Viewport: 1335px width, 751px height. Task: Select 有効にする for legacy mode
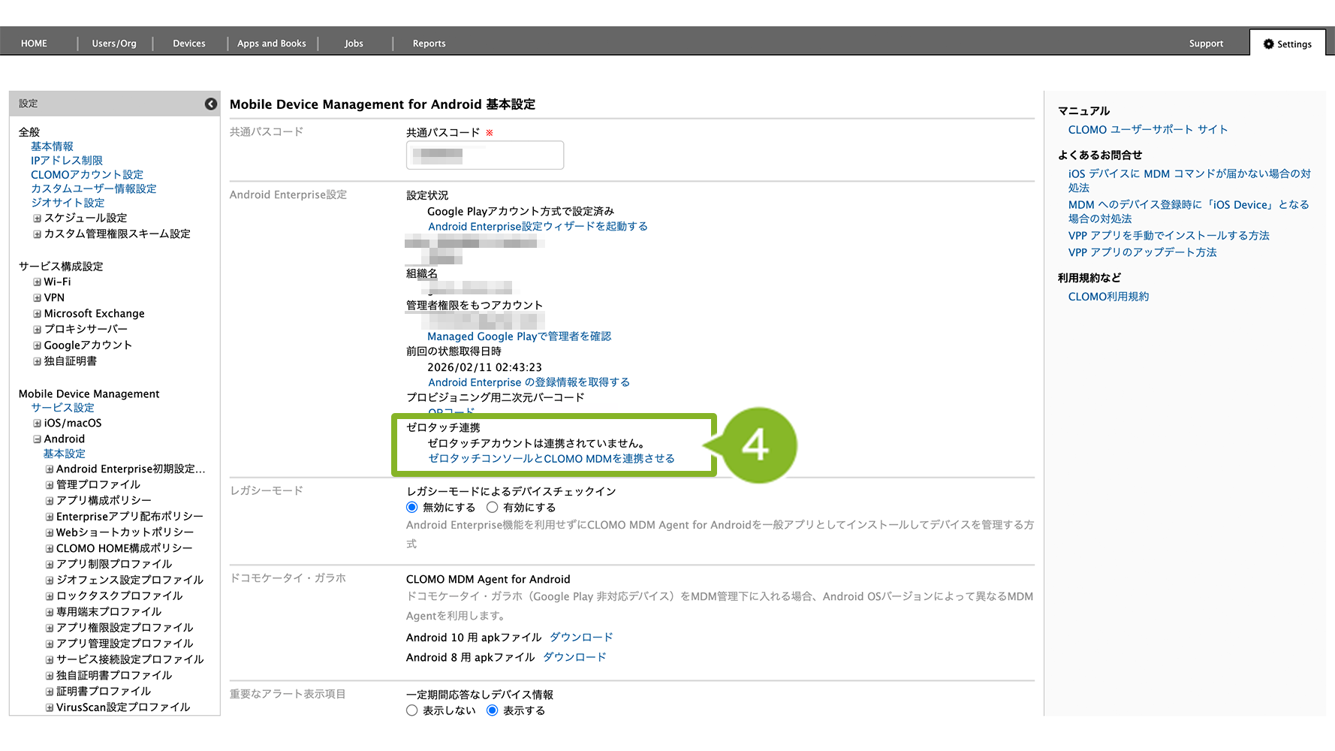493,508
